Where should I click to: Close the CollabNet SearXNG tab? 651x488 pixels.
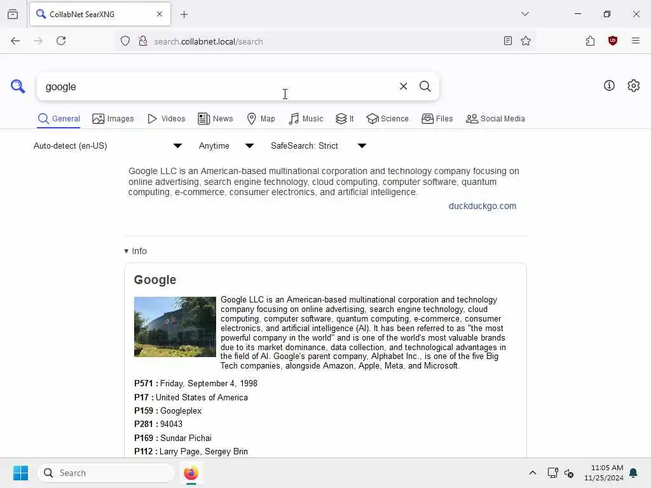pyautogui.click(x=160, y=14)
